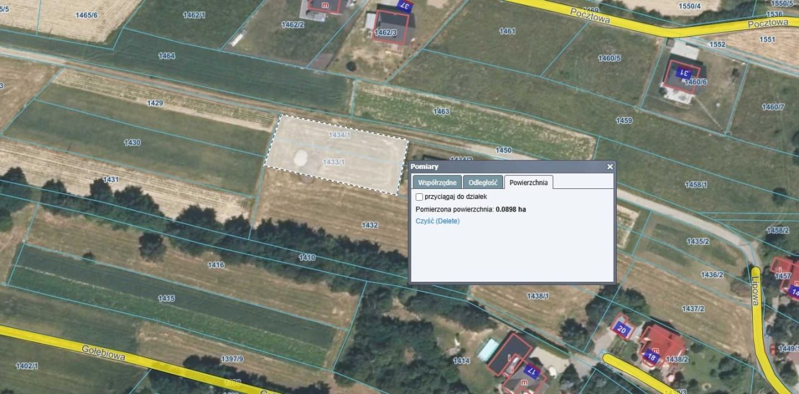Click parcel number 1460/5
Viewport: 799px width, 394px height.
pos(610,58)
